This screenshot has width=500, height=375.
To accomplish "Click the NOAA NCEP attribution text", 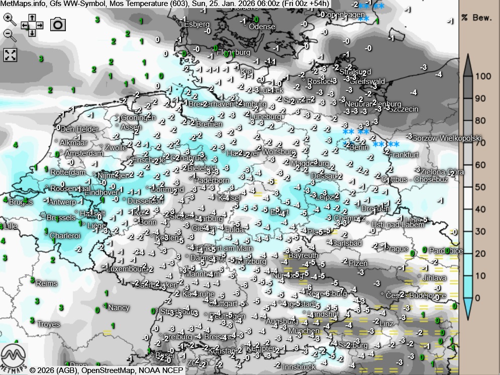I will (x=162, y=370).
